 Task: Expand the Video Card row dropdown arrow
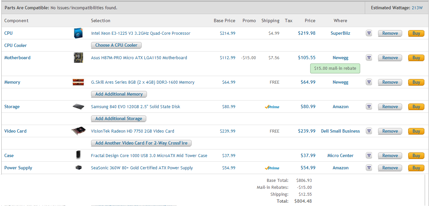tap(369, 131)
